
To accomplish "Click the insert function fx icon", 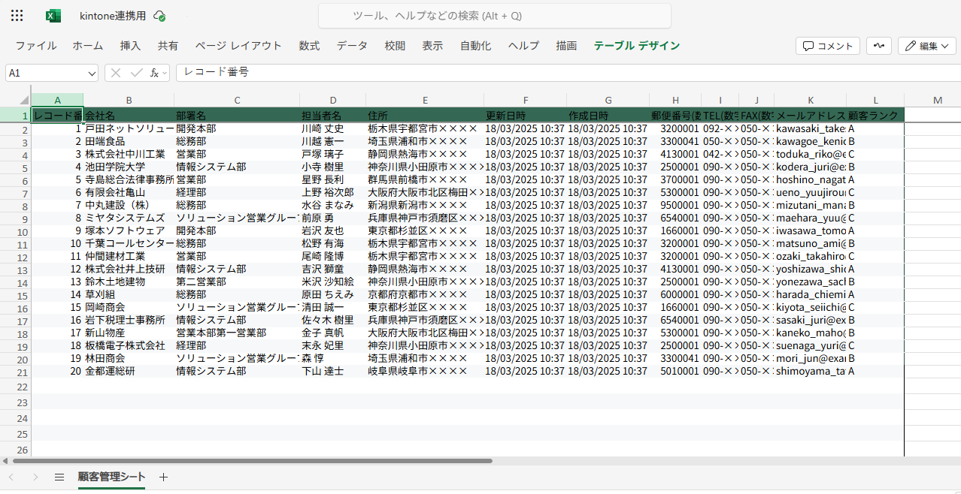I will pos(155,73).
